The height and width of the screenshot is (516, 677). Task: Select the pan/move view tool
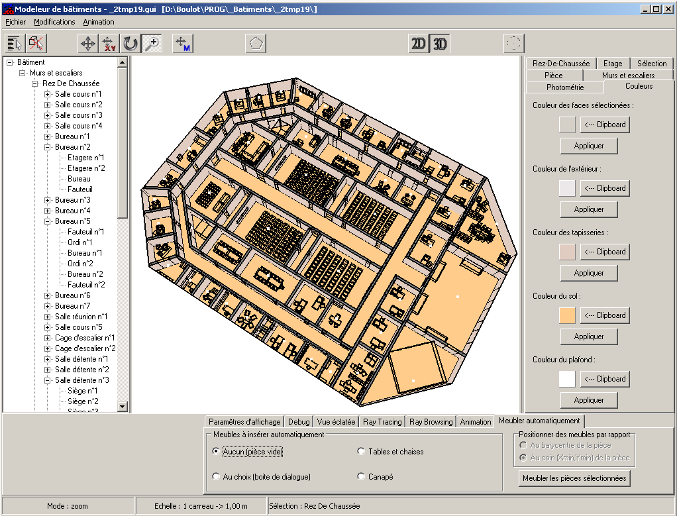[x=87, y=44]
